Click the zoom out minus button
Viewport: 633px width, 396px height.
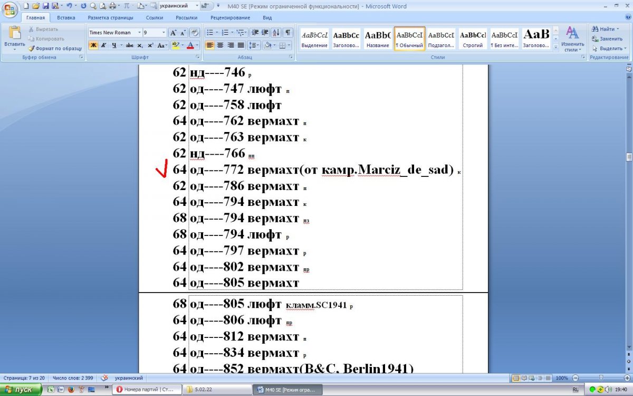[575, 378]
